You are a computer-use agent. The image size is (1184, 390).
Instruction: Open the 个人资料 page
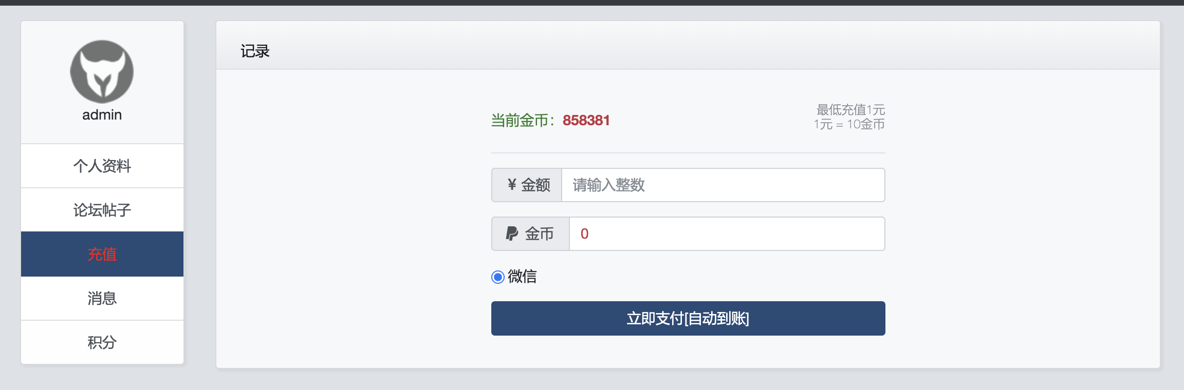coord(101,165)
